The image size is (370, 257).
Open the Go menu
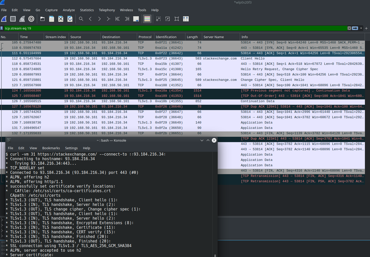(38, 10)
